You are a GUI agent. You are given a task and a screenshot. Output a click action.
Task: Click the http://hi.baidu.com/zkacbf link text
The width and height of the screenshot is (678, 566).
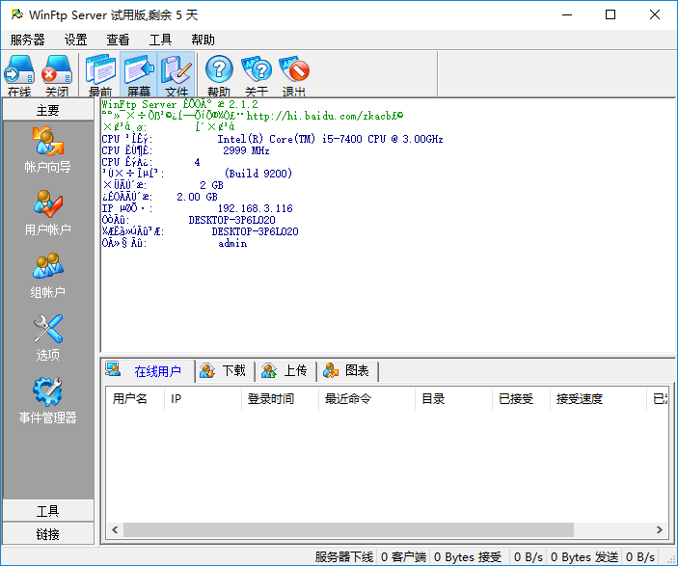tap(325, 116)
